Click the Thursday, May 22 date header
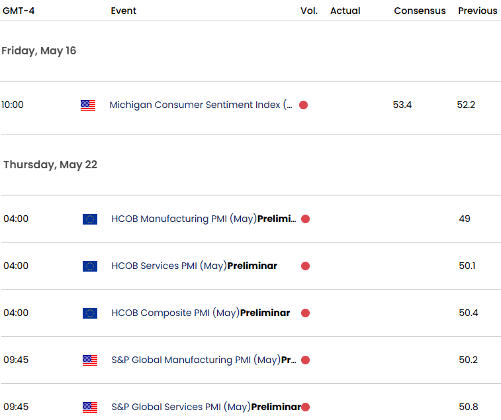501x420 pixels. click(x=50, y=165)
